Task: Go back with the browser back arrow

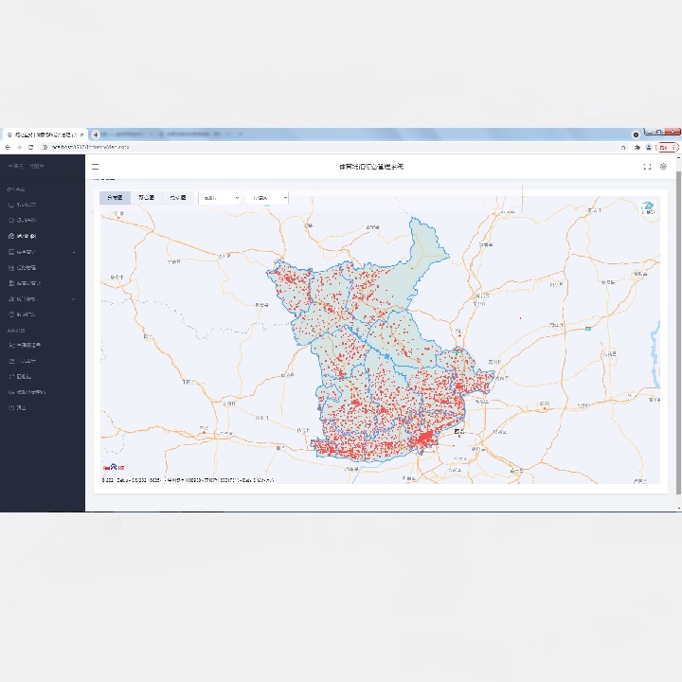Action: [8, 148]
